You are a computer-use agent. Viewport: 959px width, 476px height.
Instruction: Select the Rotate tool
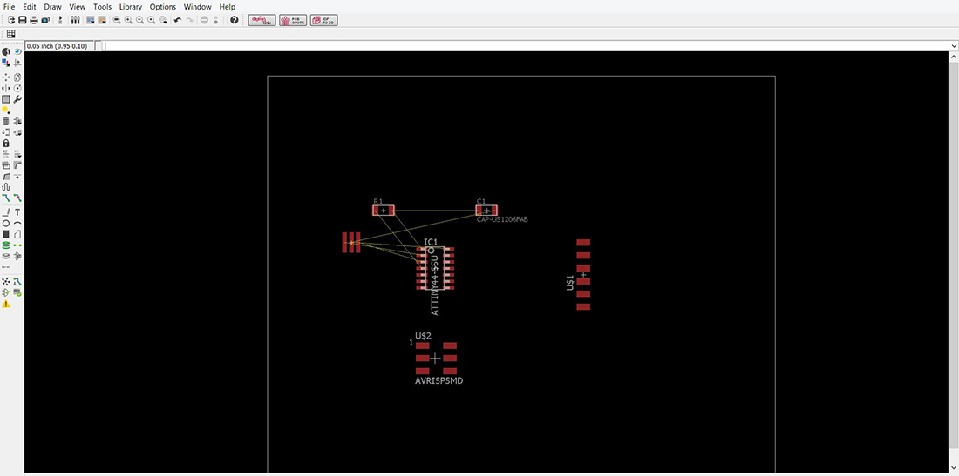point(17,89)
